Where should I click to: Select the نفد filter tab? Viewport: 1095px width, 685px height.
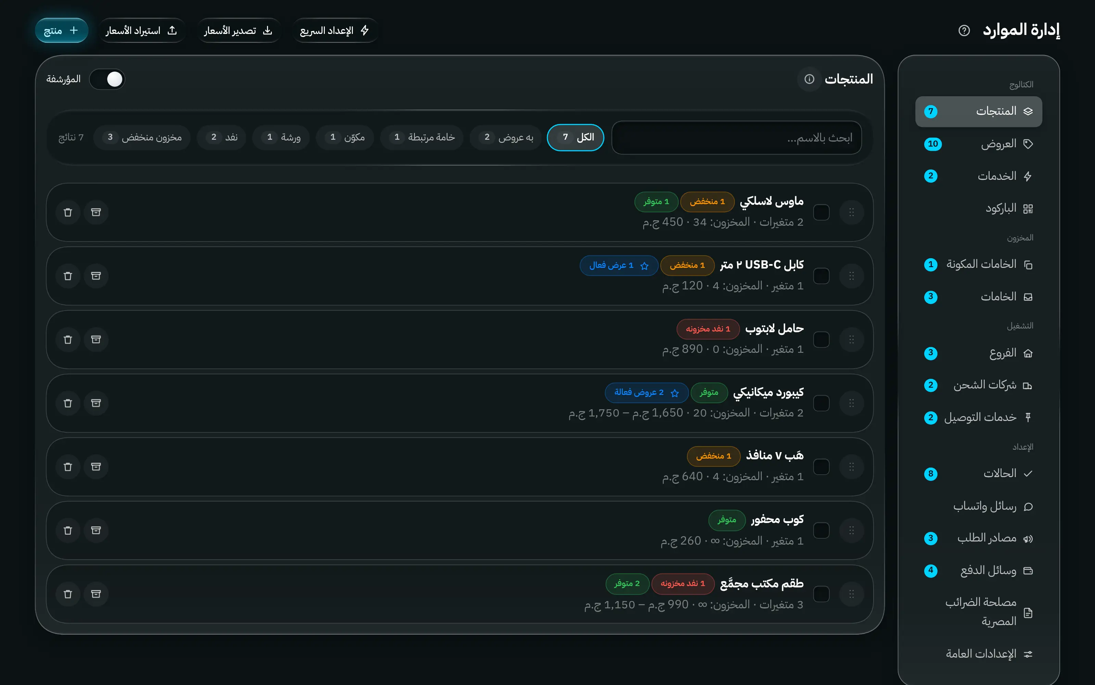pyautogui.click(x=221, y=137)
